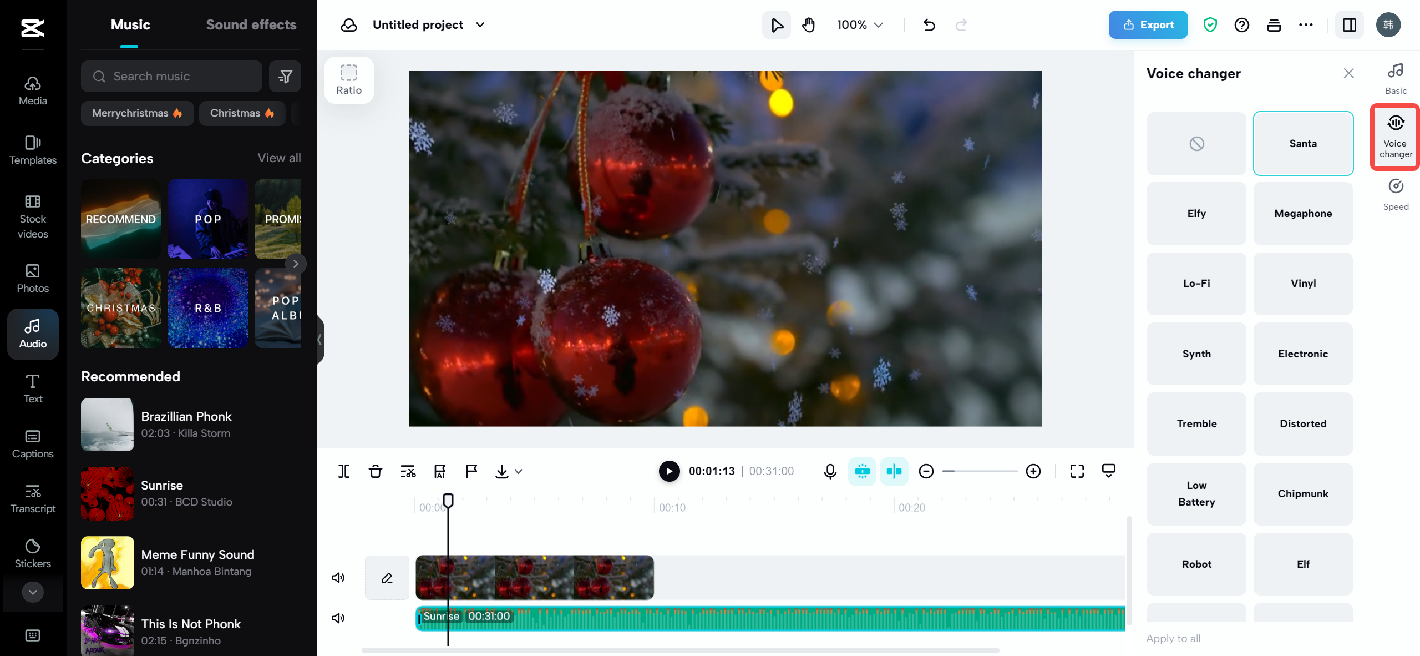Click the microphone record voiceover icon
This screenshot has height=656, width=1420.
(x=830, y=471)
